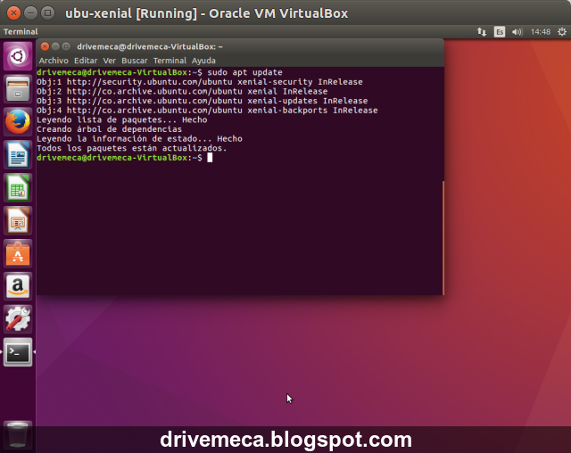
Task: Minimize the drivemeca terminal window
Action: (55, 46)
